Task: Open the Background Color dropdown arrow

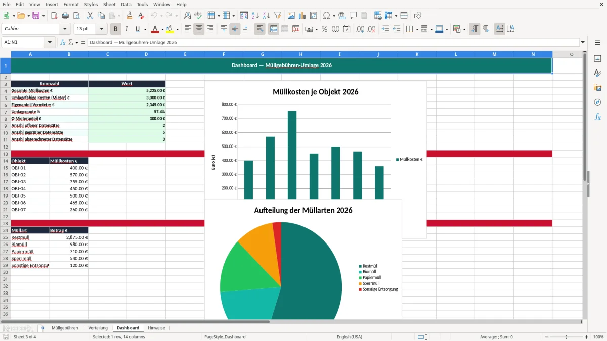Action: coord(177,29)
